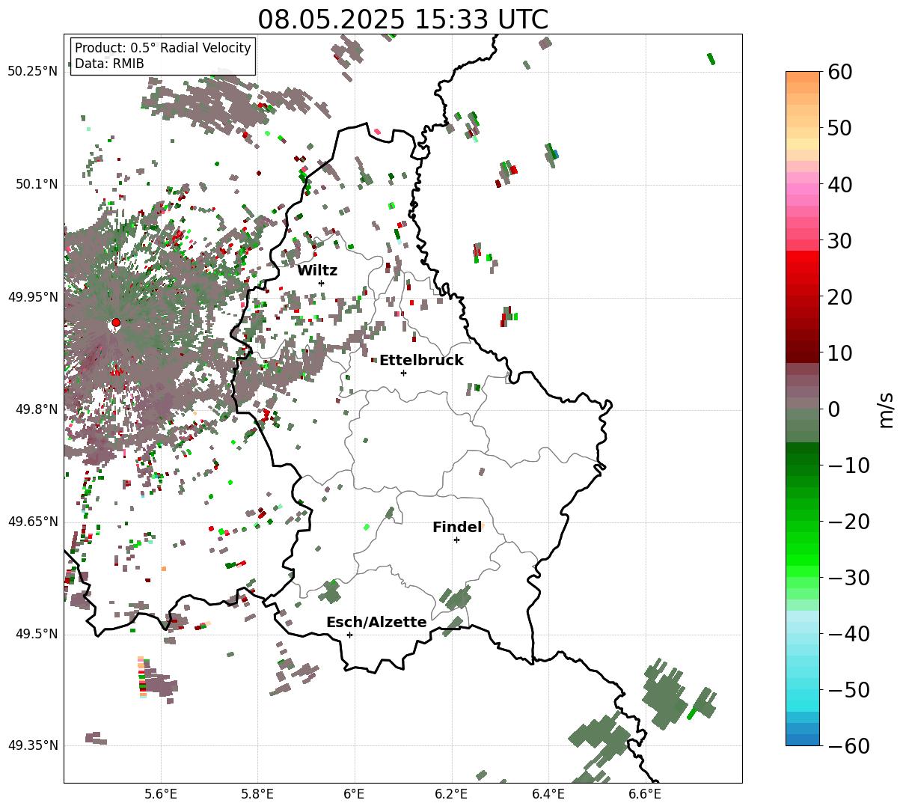Click the pink colorbar segment near 40
The height and width of the screenshot is (809, 903).
tap(803, 184)
